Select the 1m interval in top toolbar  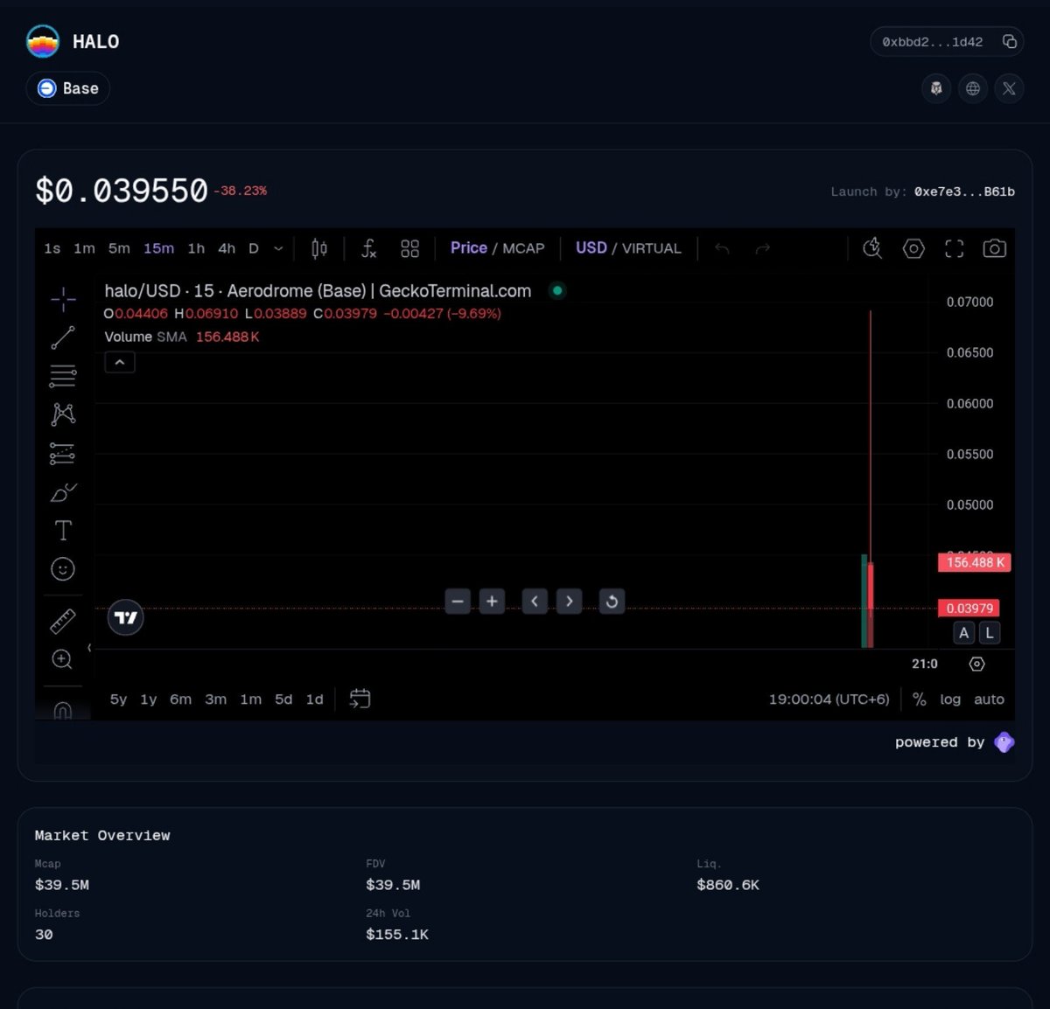click(x=84, y=248)
